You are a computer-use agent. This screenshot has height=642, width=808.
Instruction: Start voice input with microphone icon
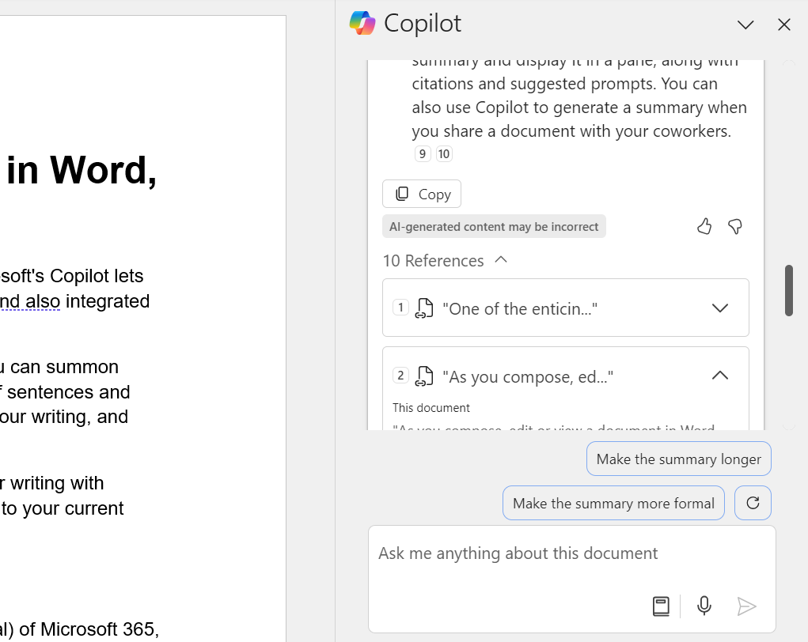[x=704, y=606]
